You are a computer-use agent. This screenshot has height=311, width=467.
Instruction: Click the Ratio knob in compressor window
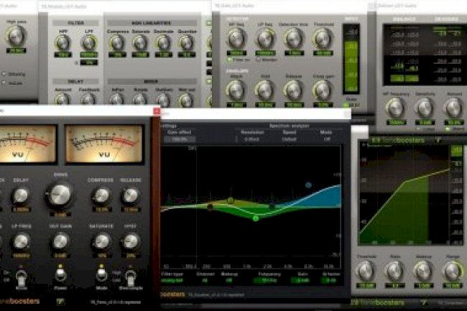(394, 271)
